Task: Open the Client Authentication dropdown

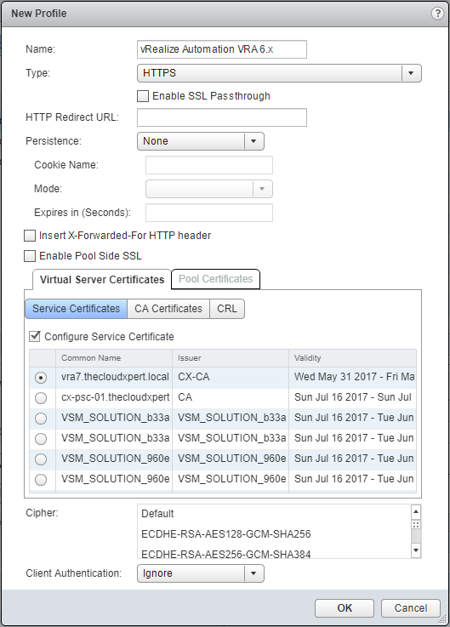Action: [201, 573]
